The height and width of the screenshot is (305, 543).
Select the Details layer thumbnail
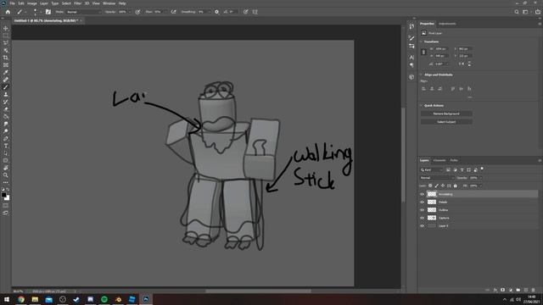[x=432, y=202]
